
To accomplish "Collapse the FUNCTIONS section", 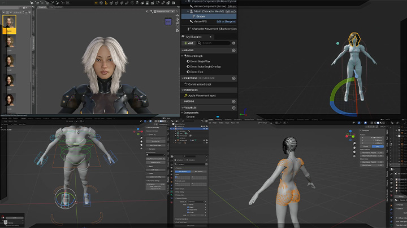I will click(x=183, y=78).
